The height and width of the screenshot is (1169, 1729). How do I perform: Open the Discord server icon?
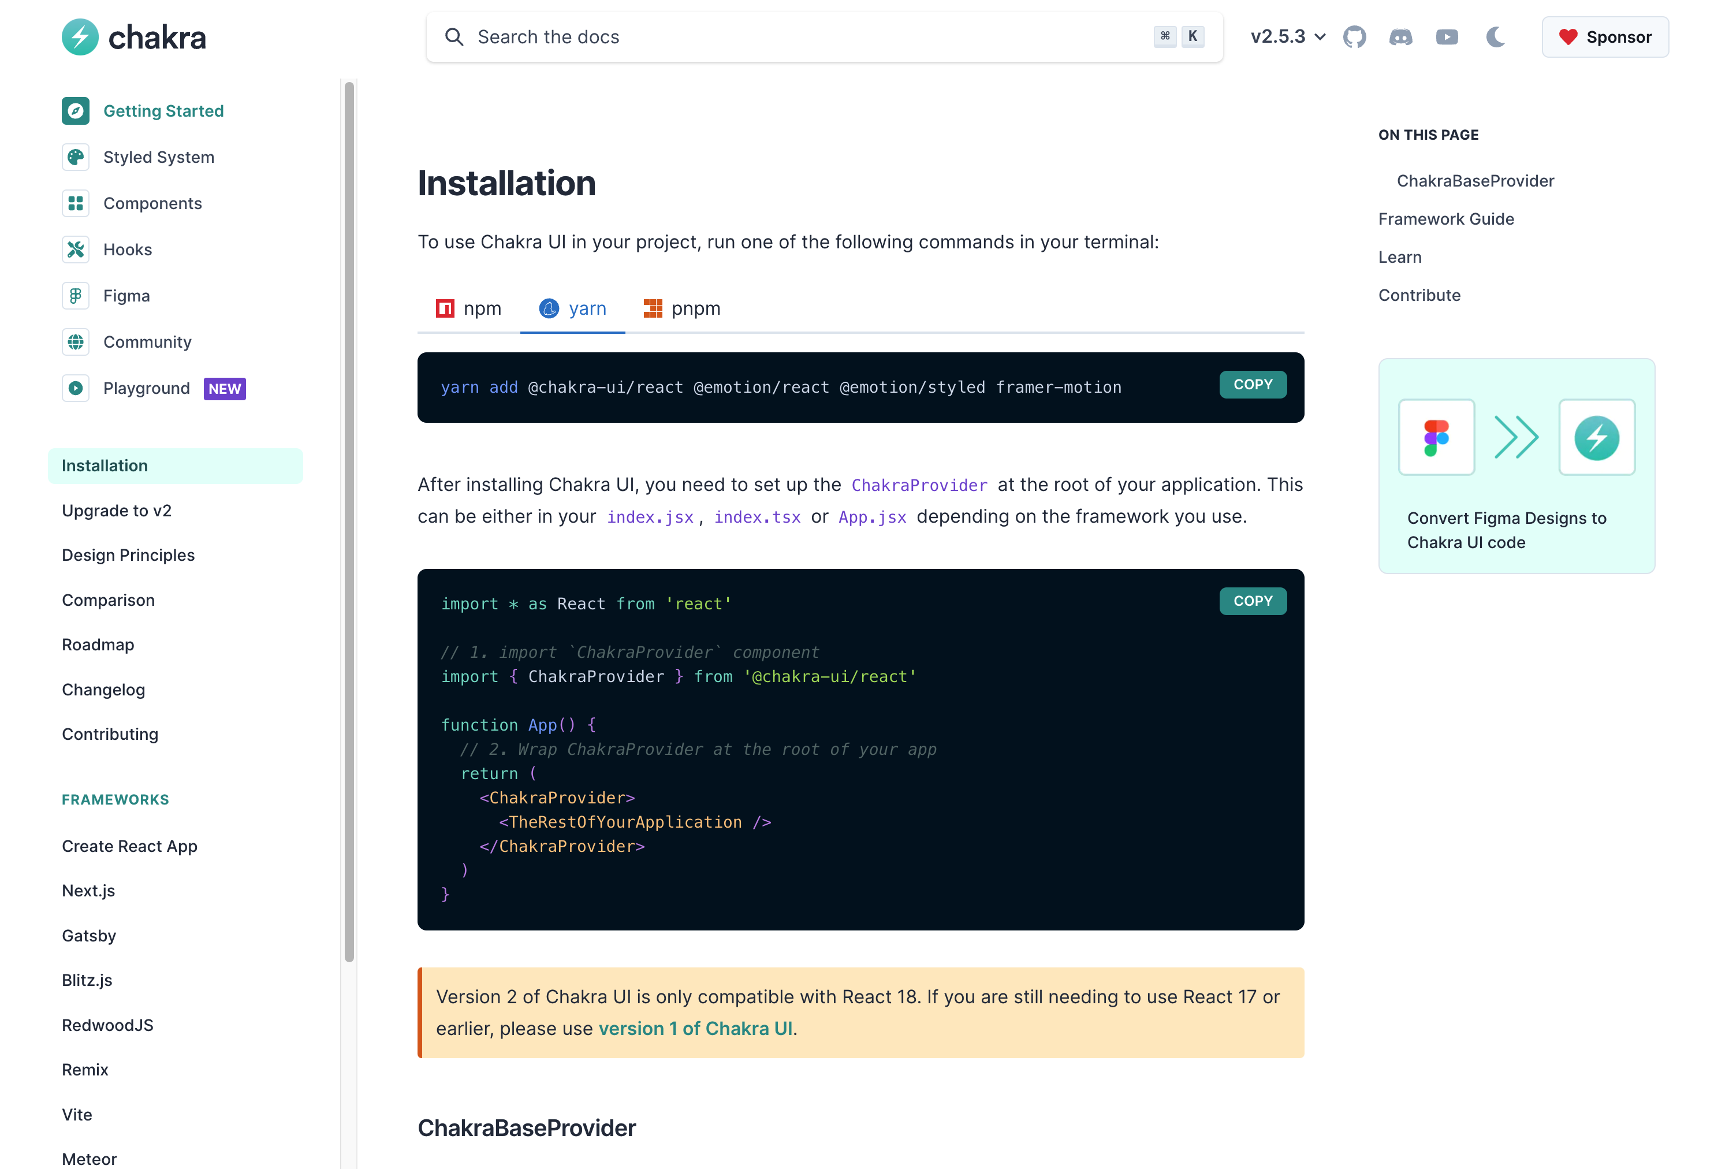[1400, 36]
